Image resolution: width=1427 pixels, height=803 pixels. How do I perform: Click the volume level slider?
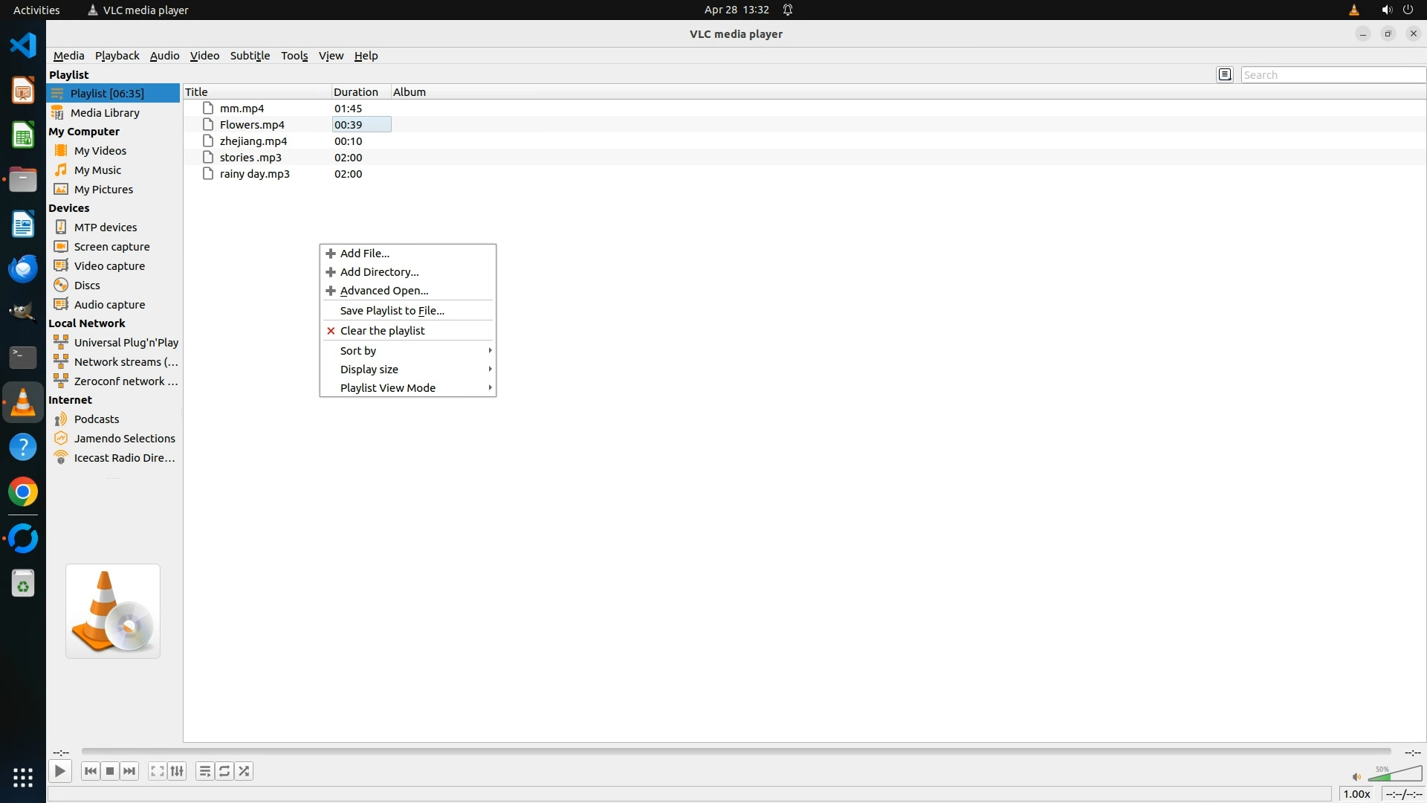pyautogui.click(x=1395, y=775)
